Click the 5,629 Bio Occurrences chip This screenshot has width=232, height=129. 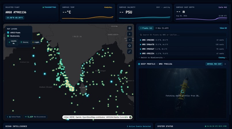(35, 117)
